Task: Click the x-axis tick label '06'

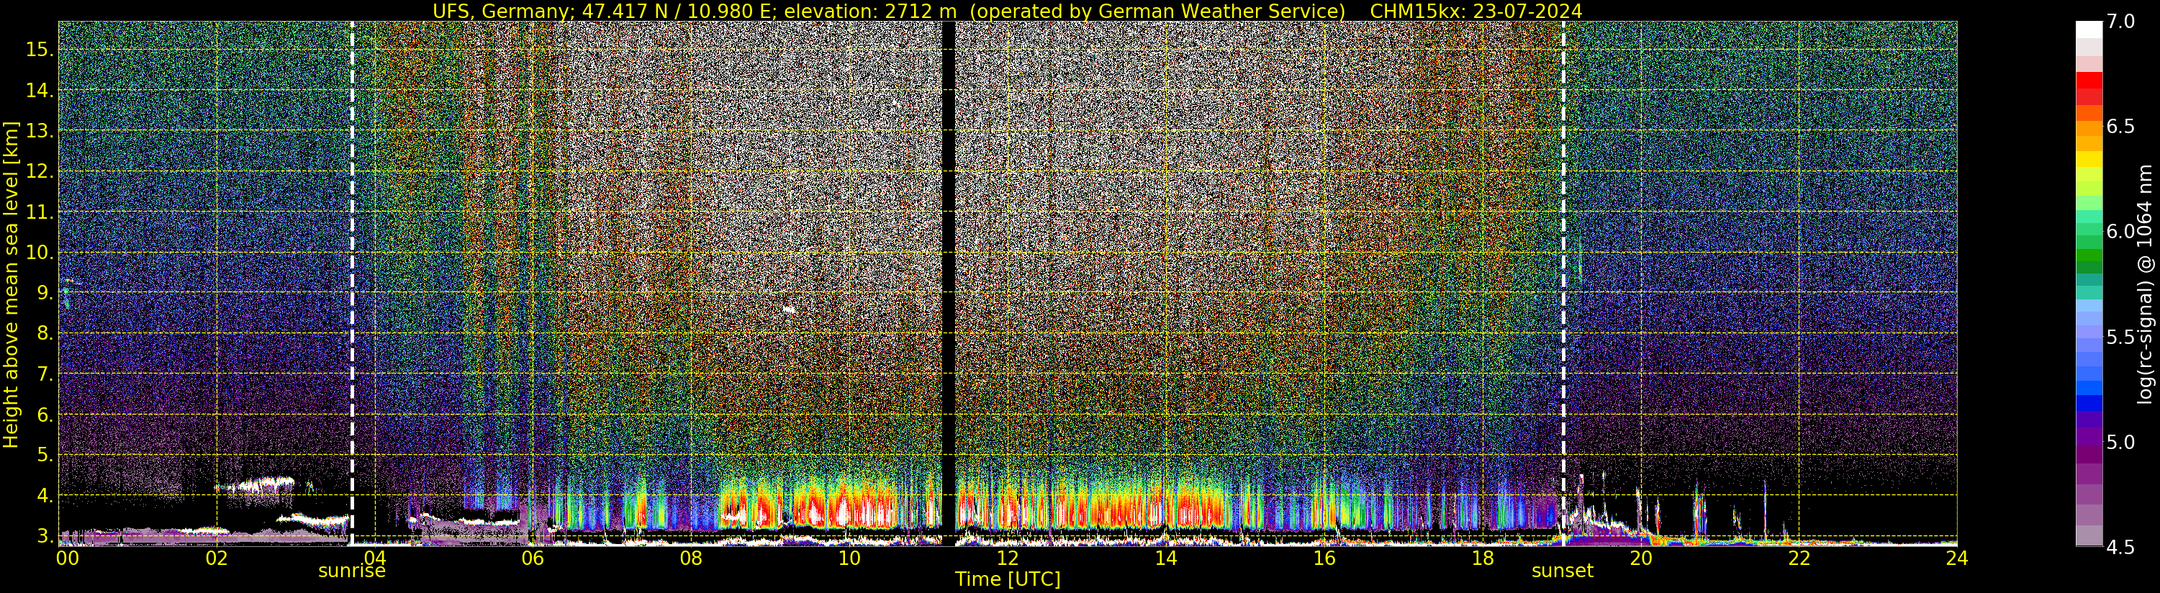Action: pyautogui.click(x=533, y=558)
